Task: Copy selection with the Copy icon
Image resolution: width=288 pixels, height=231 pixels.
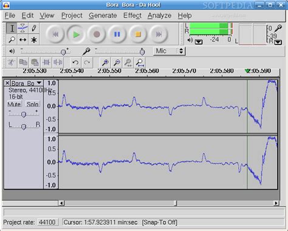Action: click(x=23, y=62)
